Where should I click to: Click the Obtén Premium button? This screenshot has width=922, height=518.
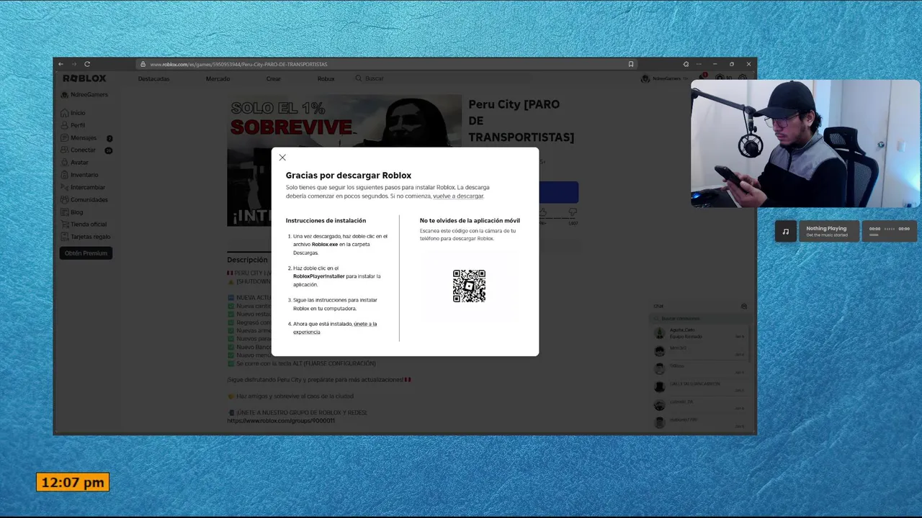click(x=86, y=253)
